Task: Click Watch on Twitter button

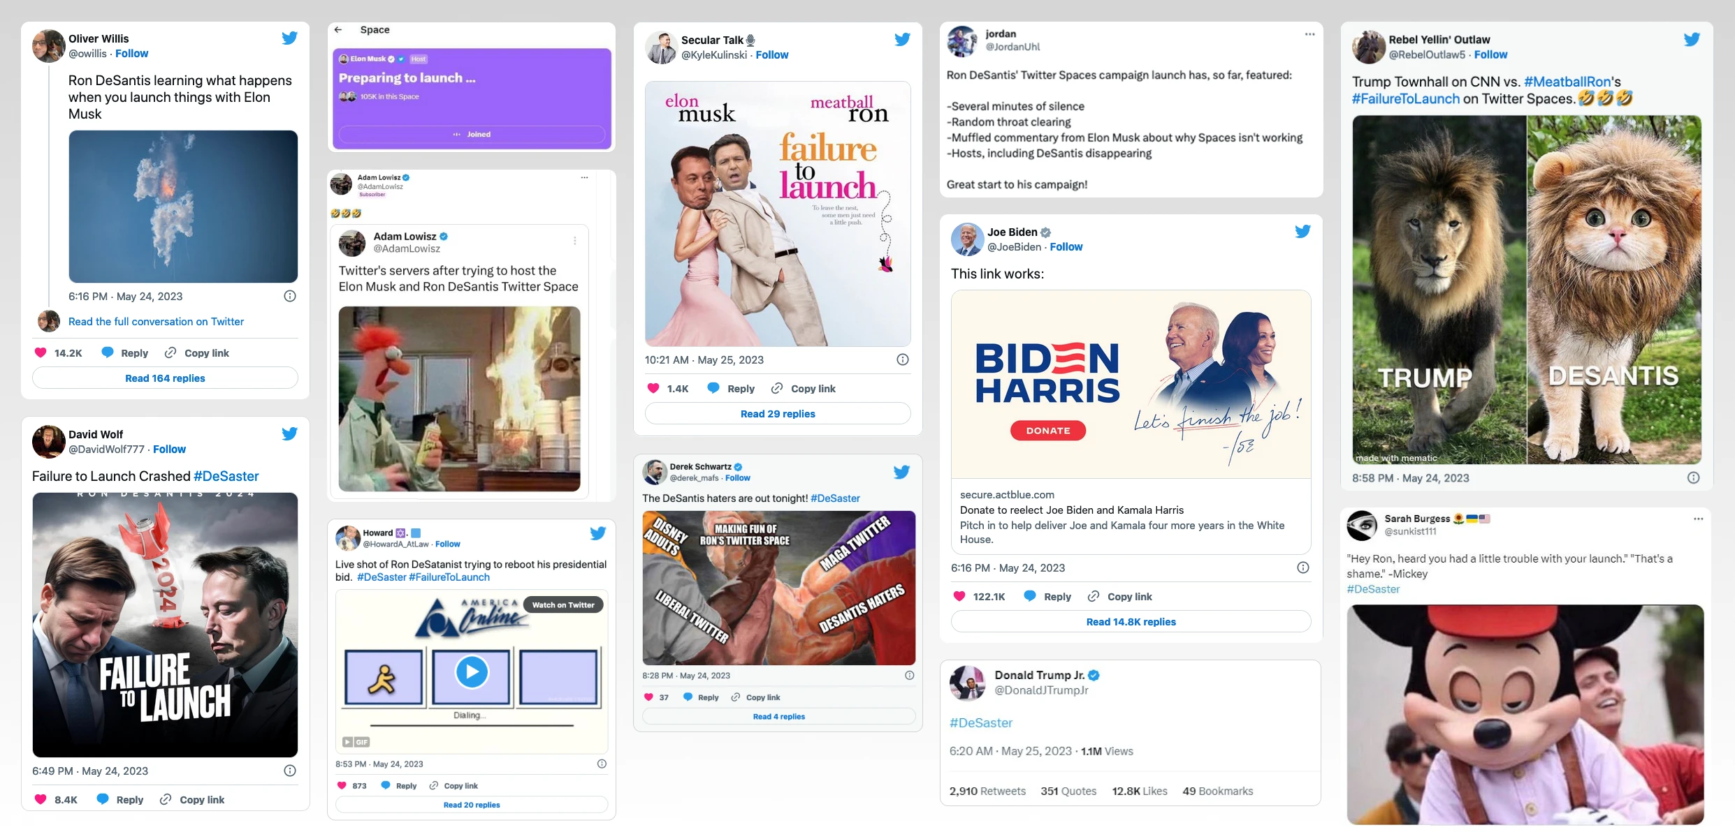Action: tap(563, 604)
